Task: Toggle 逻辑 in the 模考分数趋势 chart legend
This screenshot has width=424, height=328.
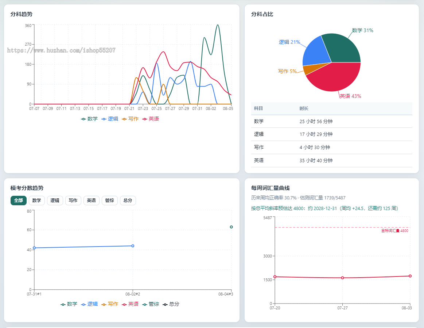Action: (x=89, y=304)
